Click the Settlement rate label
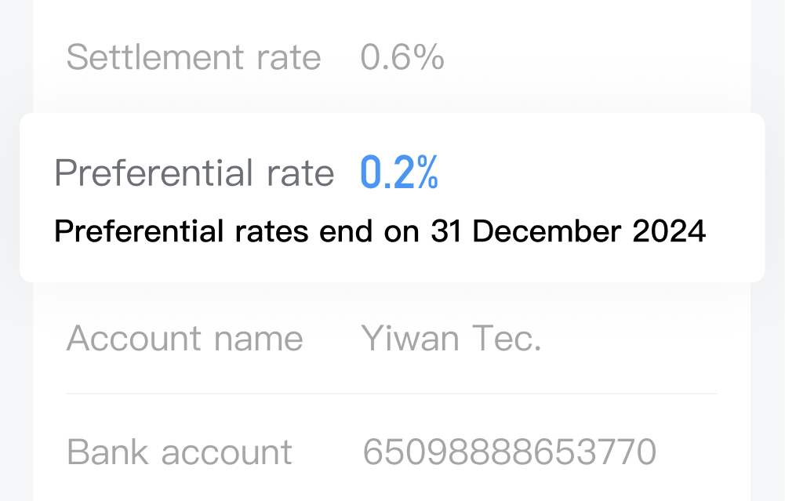 (x=194, y=57)
